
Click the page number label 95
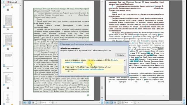pos(8,29)
